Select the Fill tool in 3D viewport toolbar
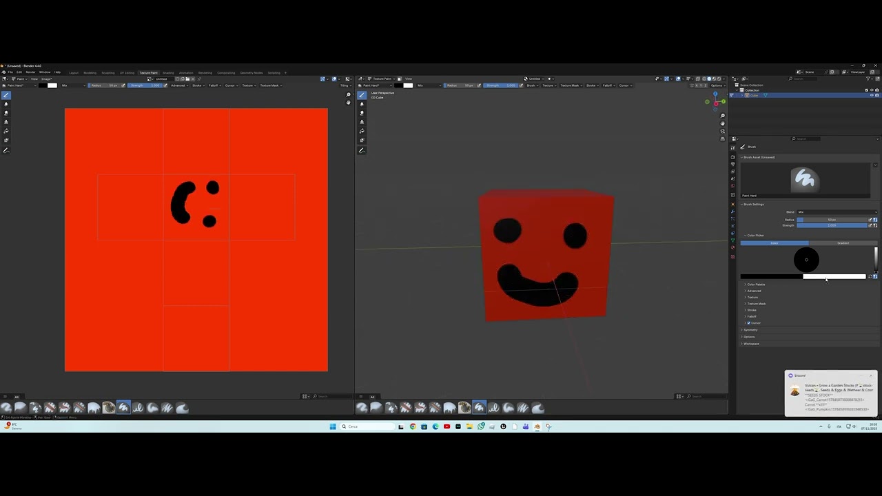The height and width of the screenshot is (496, 882). pos(362,131)
